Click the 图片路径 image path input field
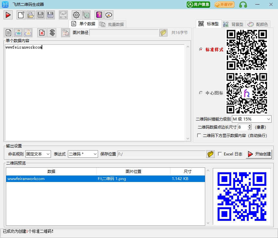This screenshot has height=238, width=278. pyautogui.click(x=124, y=32)
